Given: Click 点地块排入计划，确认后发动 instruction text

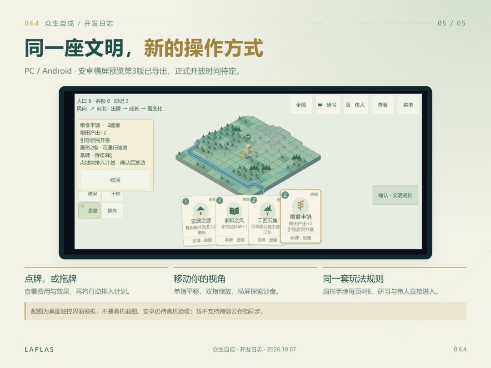Looking at the screenshot, I should point(112,163).
